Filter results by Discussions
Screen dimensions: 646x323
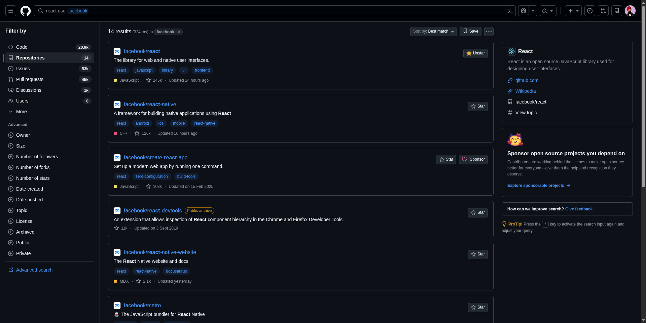(x=50, y=90)
